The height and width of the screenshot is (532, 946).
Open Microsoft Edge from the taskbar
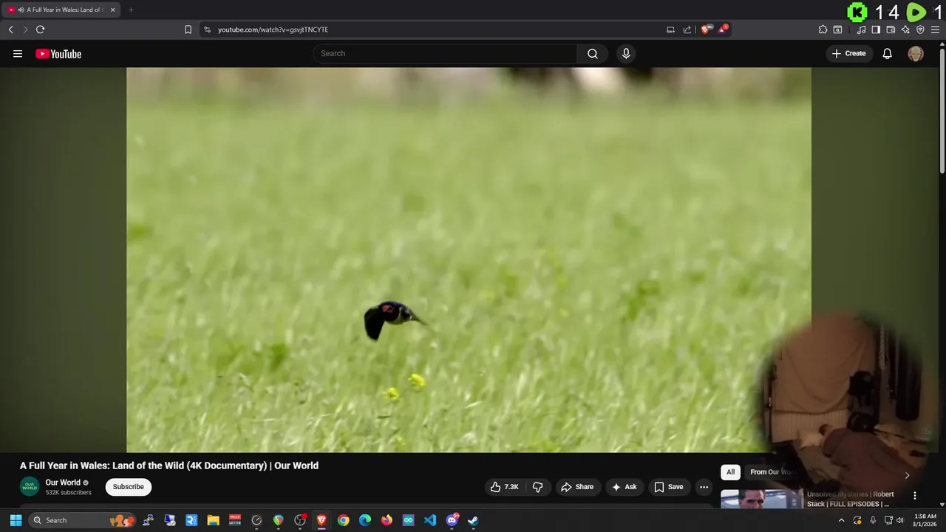click(365, 520)
